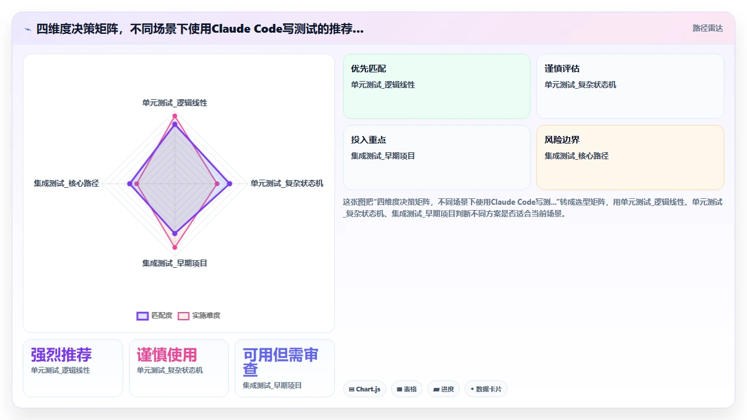Viewport: 747px width, 420px height.
Task: Open the 谨慎评估 quadrant card
Action: tap(630, 86)
